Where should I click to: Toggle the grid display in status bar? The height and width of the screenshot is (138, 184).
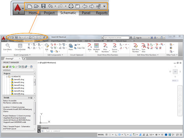(x=106, y=135)
